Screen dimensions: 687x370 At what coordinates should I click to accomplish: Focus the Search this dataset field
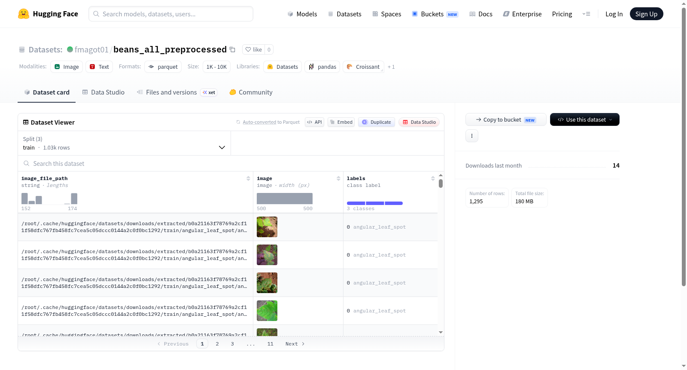pyautogui.click(x=231, y=163)
